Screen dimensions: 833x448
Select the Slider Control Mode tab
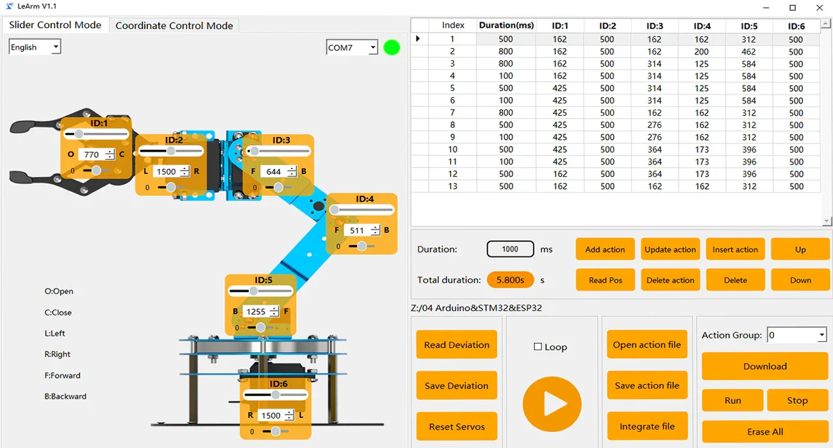pos(55,25)
